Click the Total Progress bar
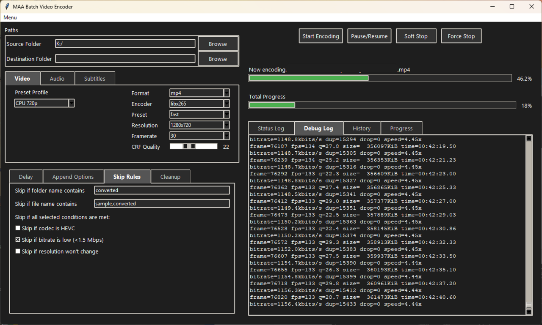The width and height of the screenshot is (542, 325). coord(382,105)
